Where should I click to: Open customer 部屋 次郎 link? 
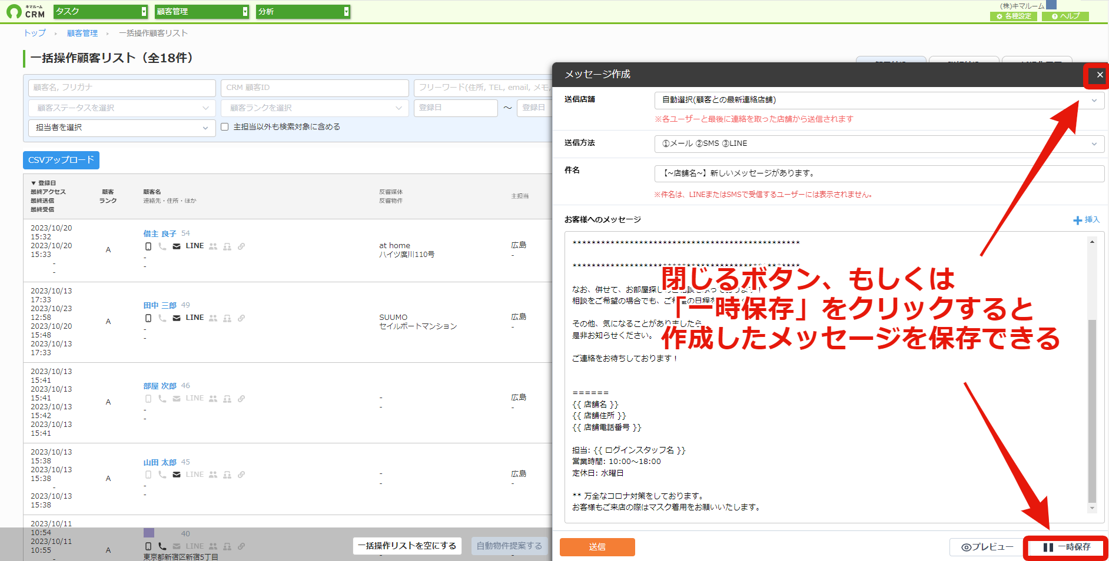tap(160, 386)
